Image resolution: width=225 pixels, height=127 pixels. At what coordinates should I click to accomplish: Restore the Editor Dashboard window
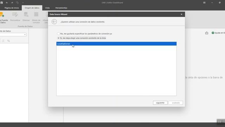[x=220, y=2]
